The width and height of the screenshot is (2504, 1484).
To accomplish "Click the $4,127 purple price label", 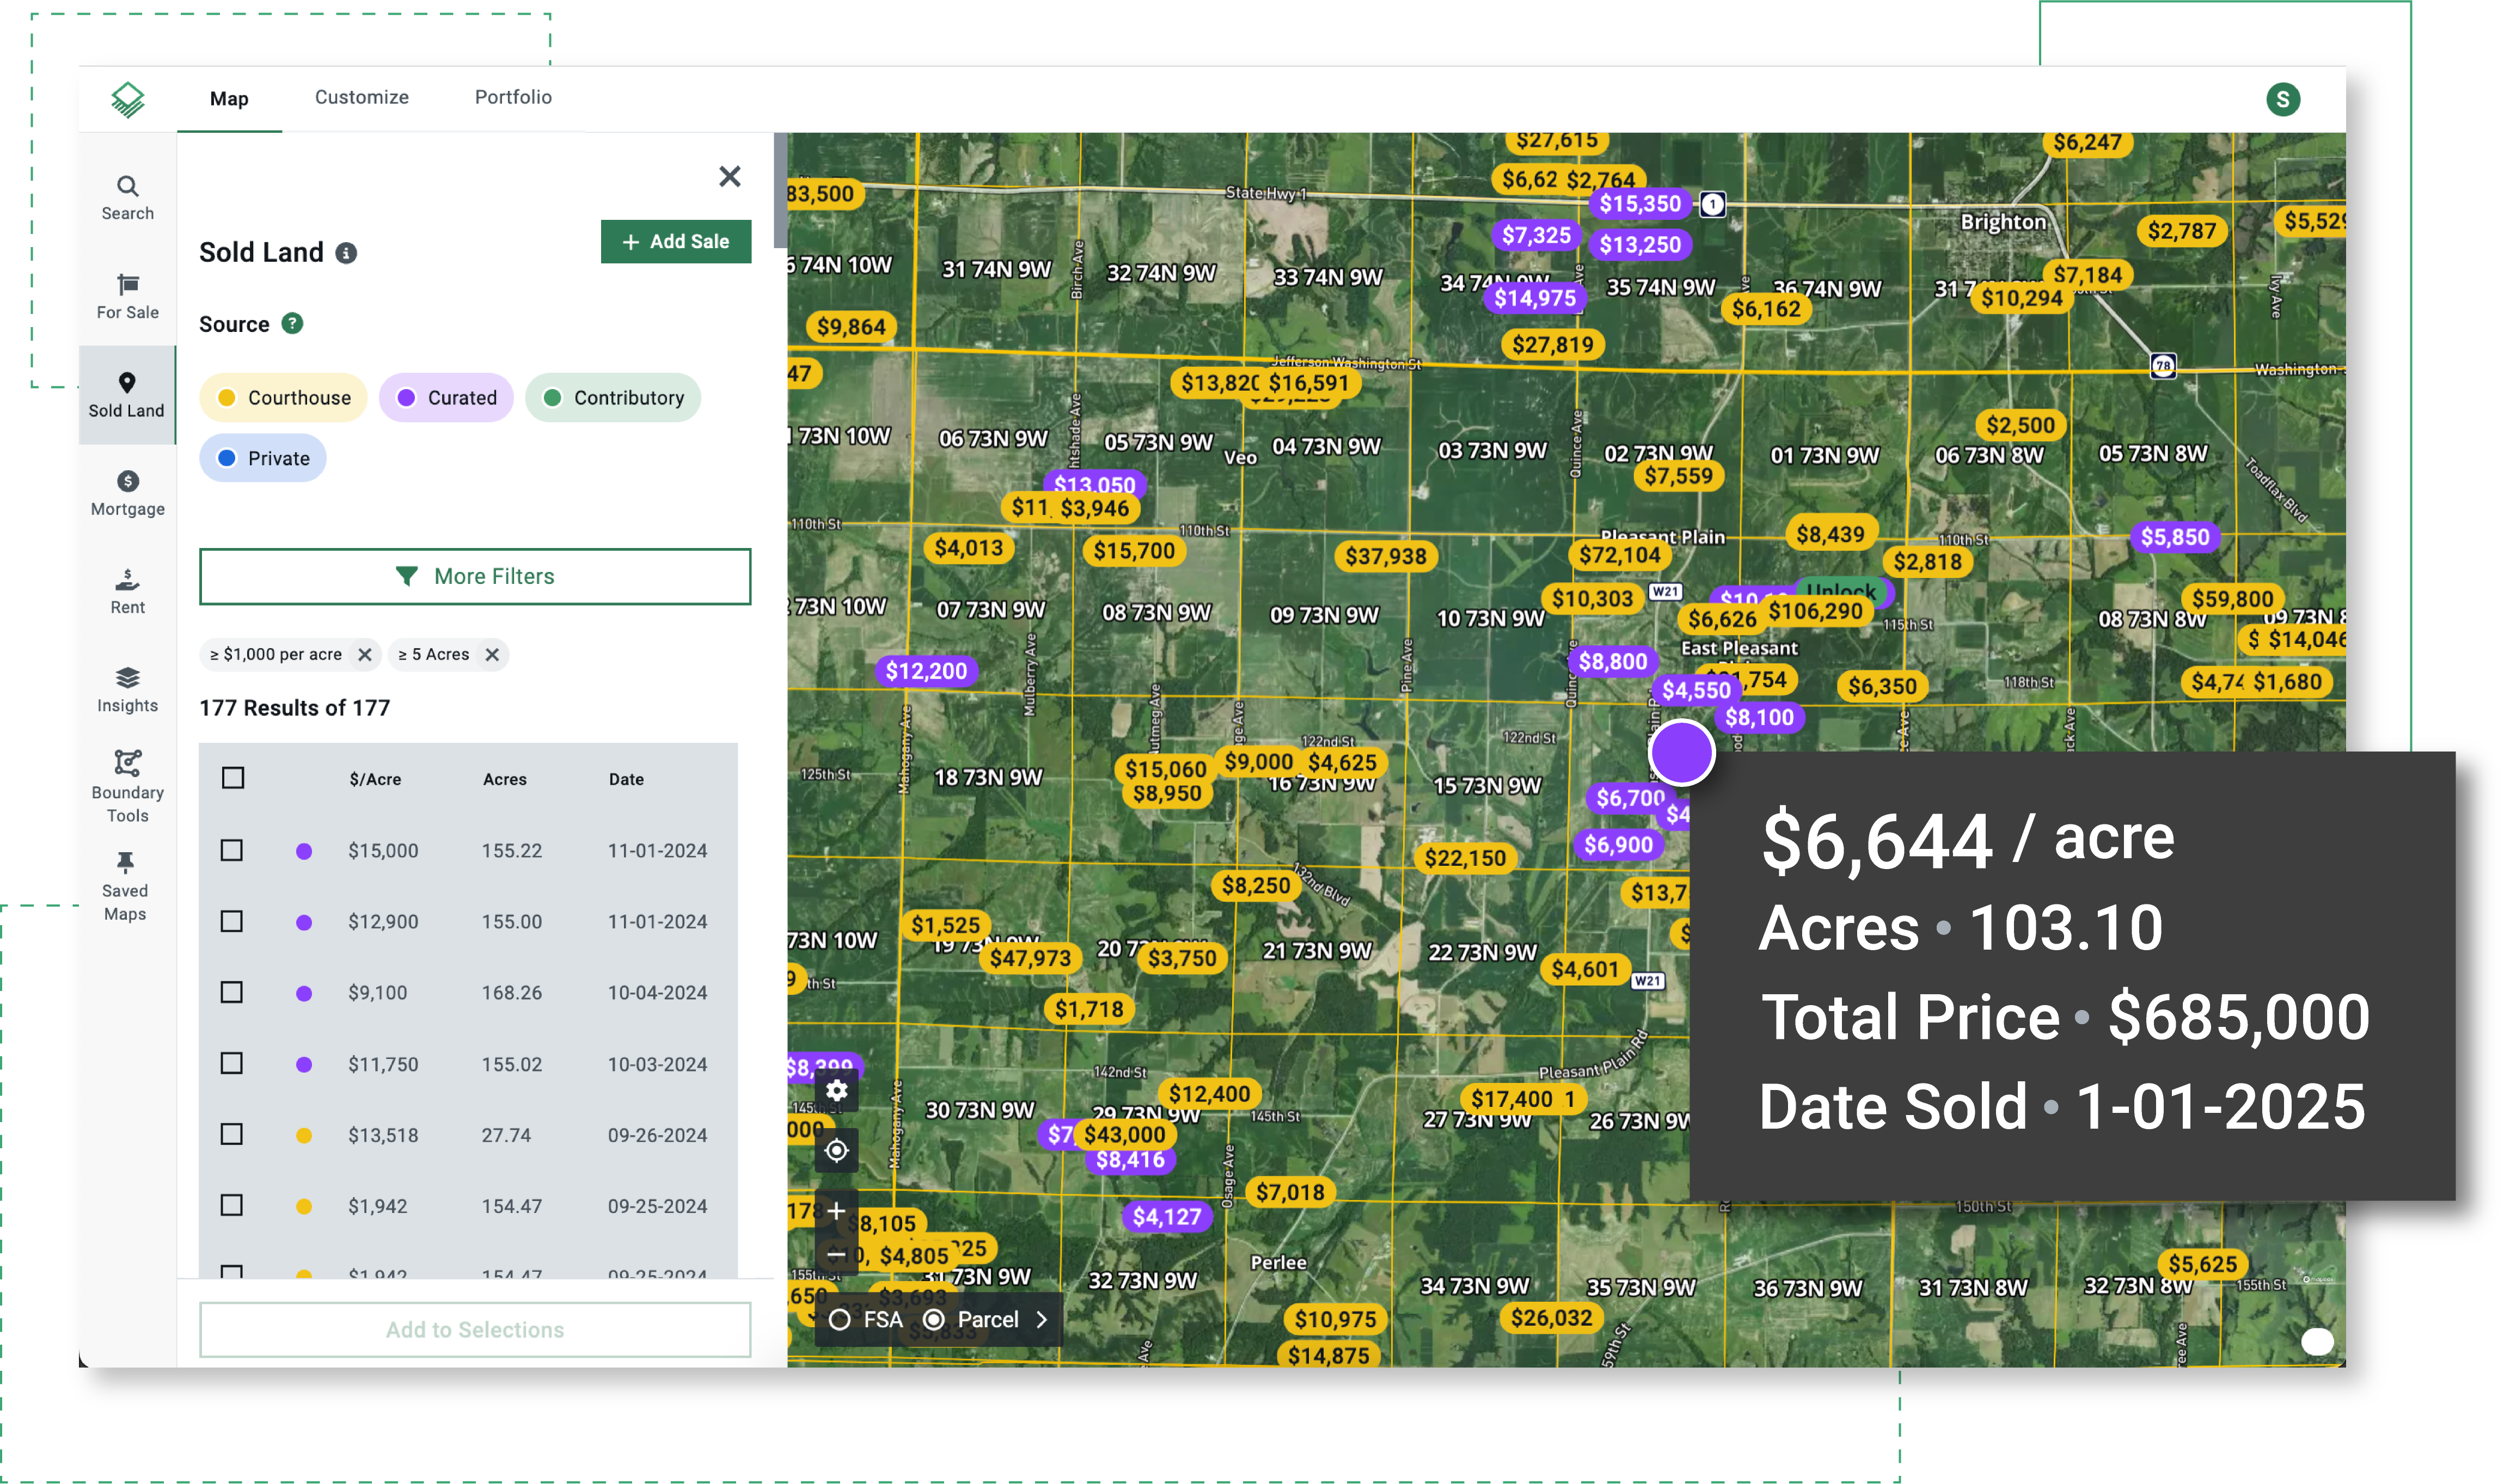I will 1166,1217.
